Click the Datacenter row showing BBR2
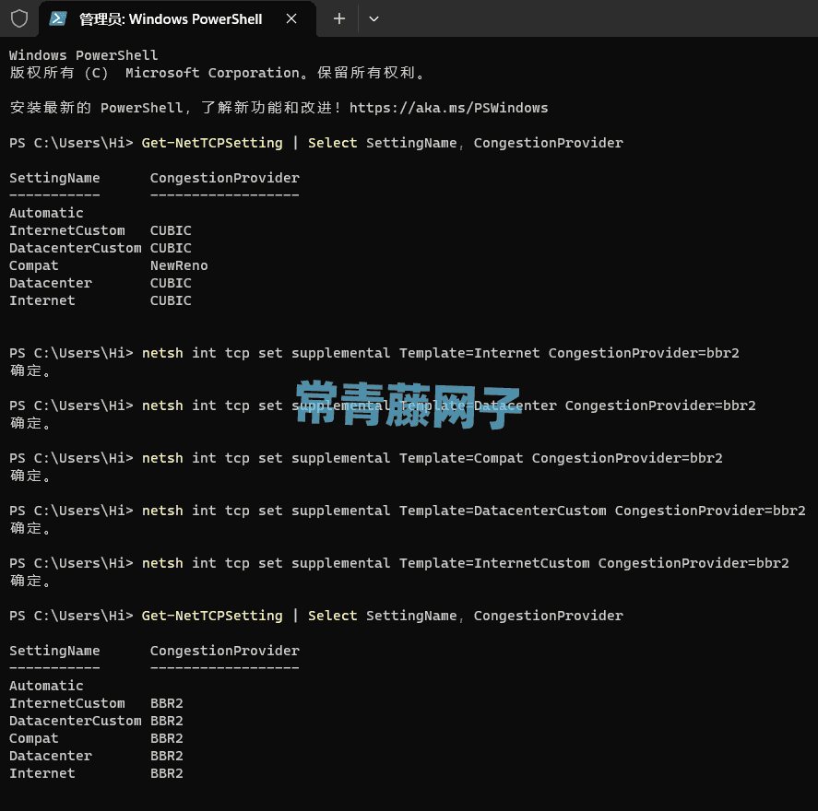This screenshot has height=811, width=818. (96, 756)
